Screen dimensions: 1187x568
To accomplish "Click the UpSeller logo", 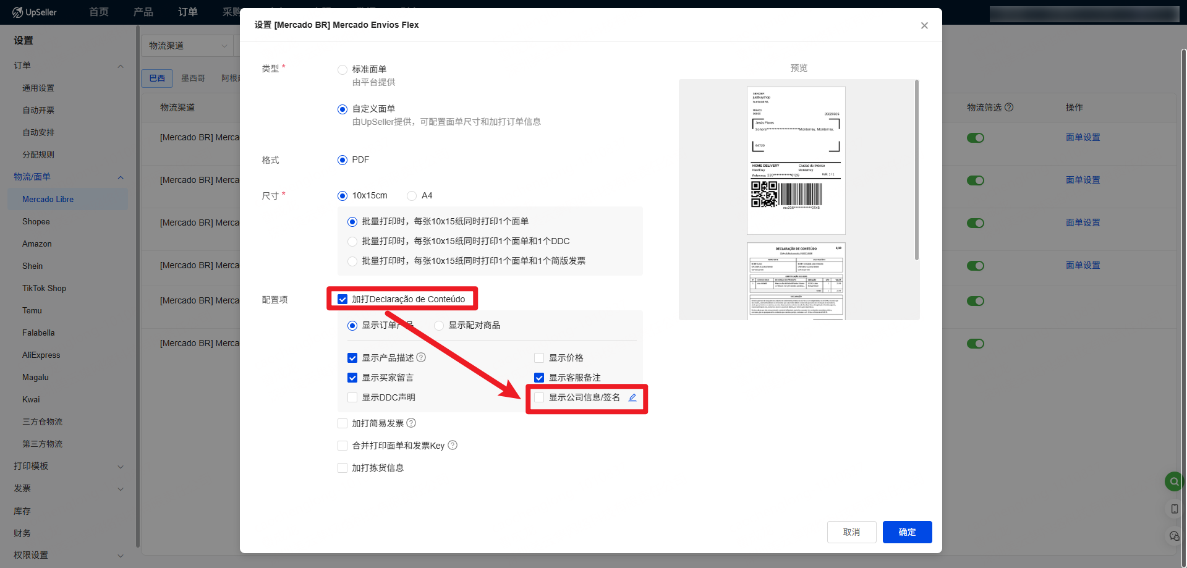I will pos(35,12).
